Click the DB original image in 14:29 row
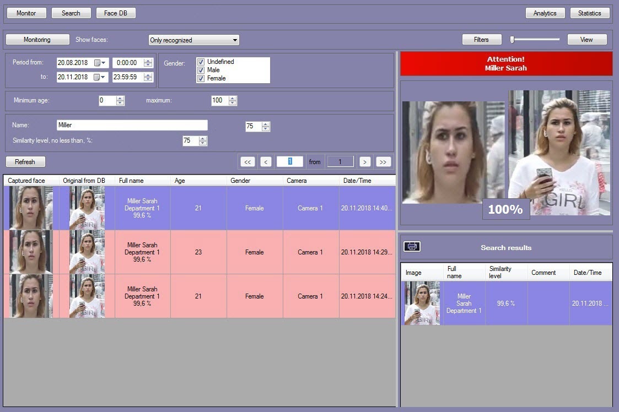This screenshot has height=412, width=619. tap(87, 252)
